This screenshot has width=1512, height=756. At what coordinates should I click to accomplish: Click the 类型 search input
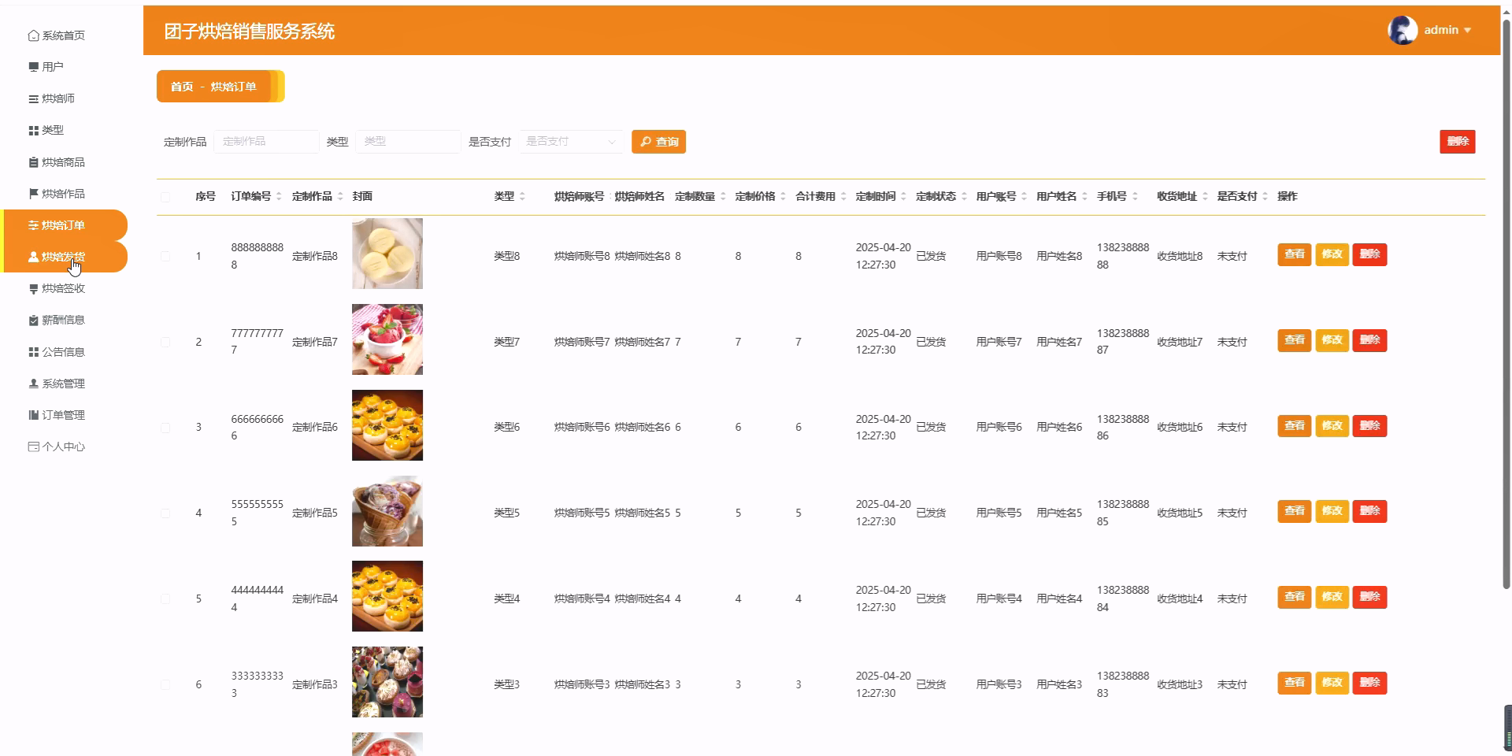tap(408, 142)
